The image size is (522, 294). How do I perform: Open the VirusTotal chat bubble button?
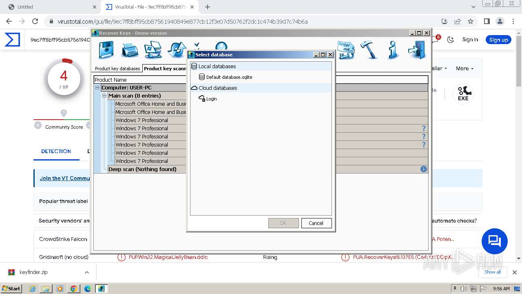(494, 241)
